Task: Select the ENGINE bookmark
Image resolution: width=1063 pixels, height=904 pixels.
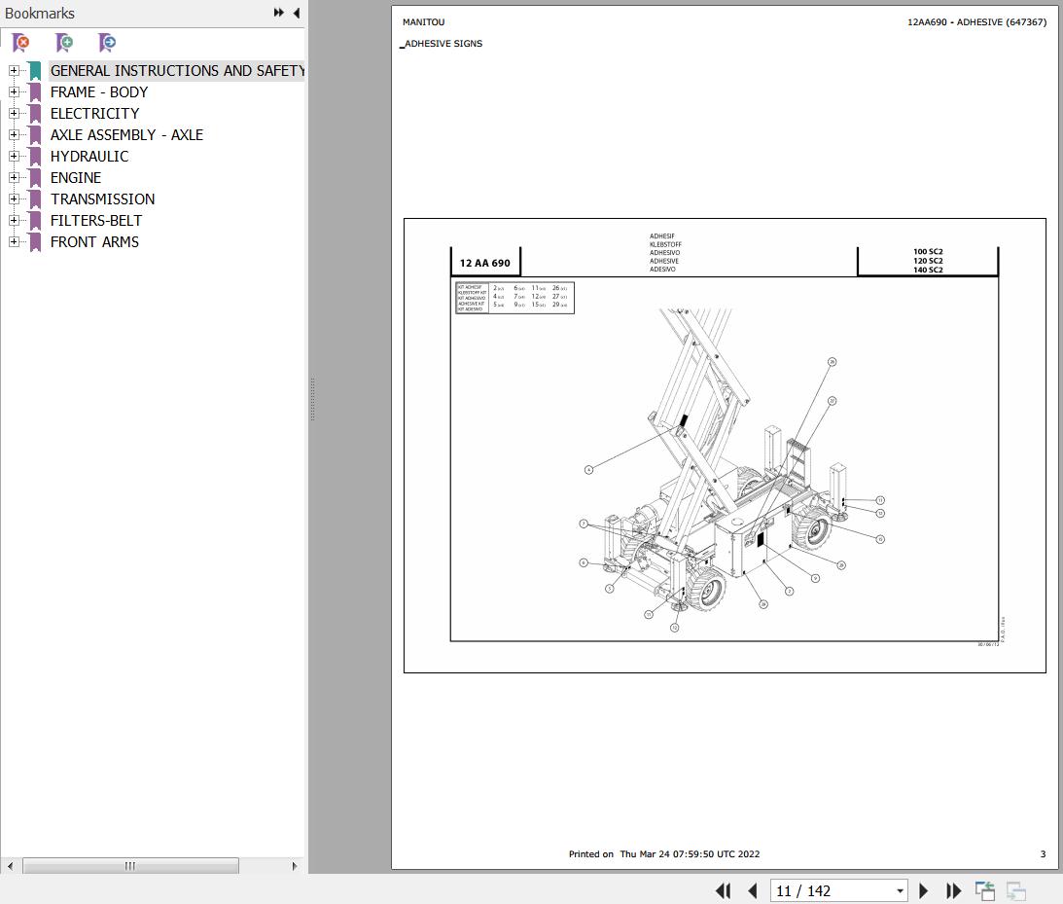Action: pos(76,178)
